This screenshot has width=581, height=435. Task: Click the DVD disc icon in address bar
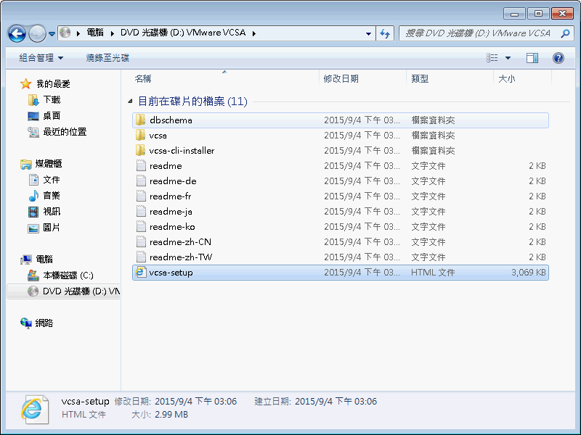click(x=65, y=33)
